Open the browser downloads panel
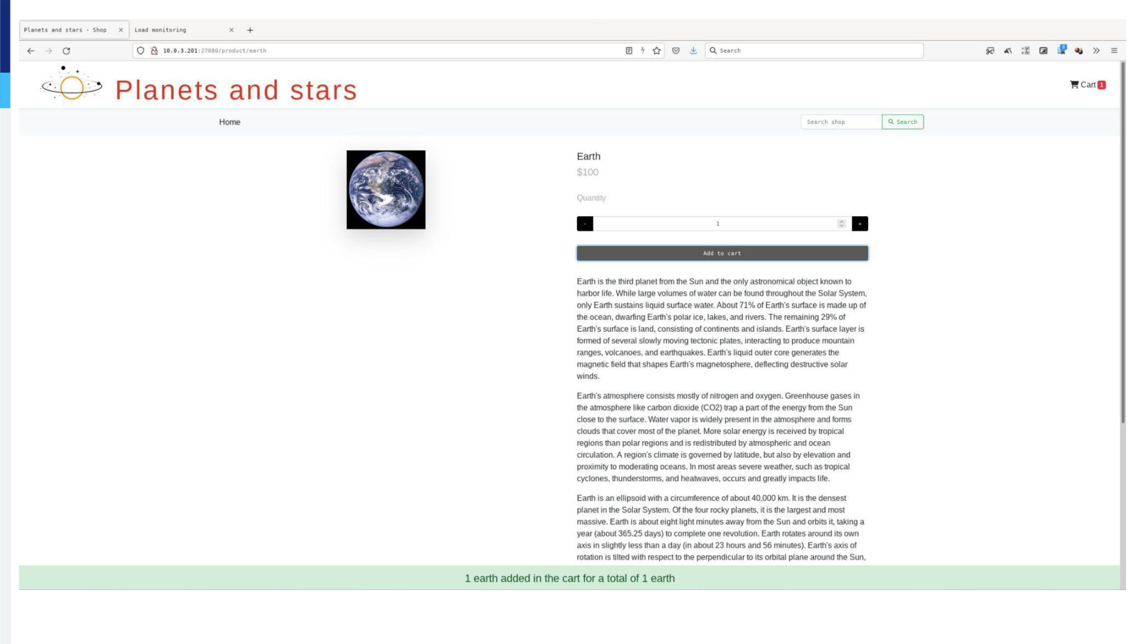Image resolution: width=1145 pixels, height=644 pixels. click(693, 51)
